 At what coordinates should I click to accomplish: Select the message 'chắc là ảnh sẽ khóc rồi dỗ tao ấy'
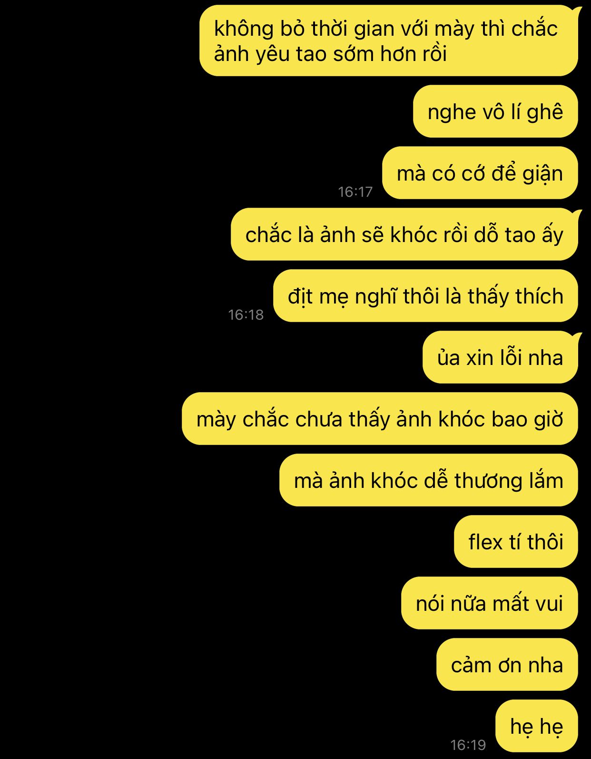click(404, 234)
